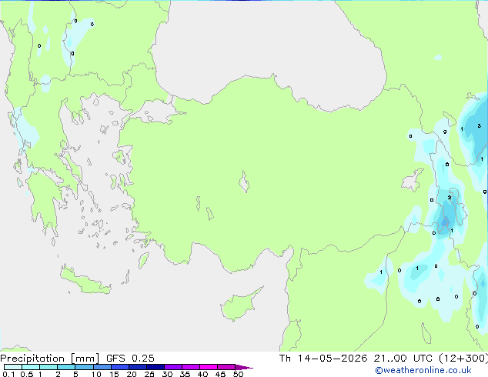488x377 pixels.
Task: Select the legend swatch between 1 and 2
Action: coord(48,367)
